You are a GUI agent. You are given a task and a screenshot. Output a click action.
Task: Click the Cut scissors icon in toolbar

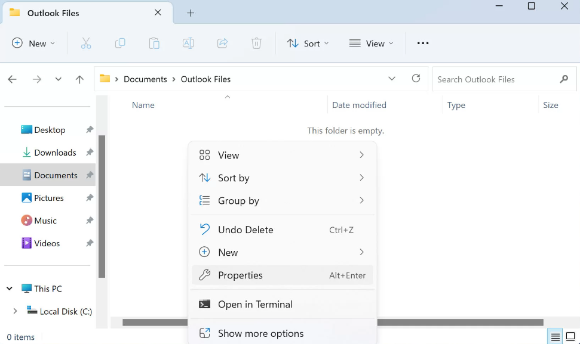pyautogui.click(x=86, y=43)
